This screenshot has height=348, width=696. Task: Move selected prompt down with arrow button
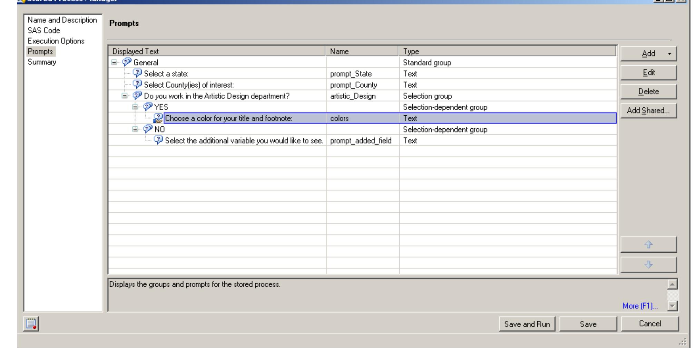648,264
